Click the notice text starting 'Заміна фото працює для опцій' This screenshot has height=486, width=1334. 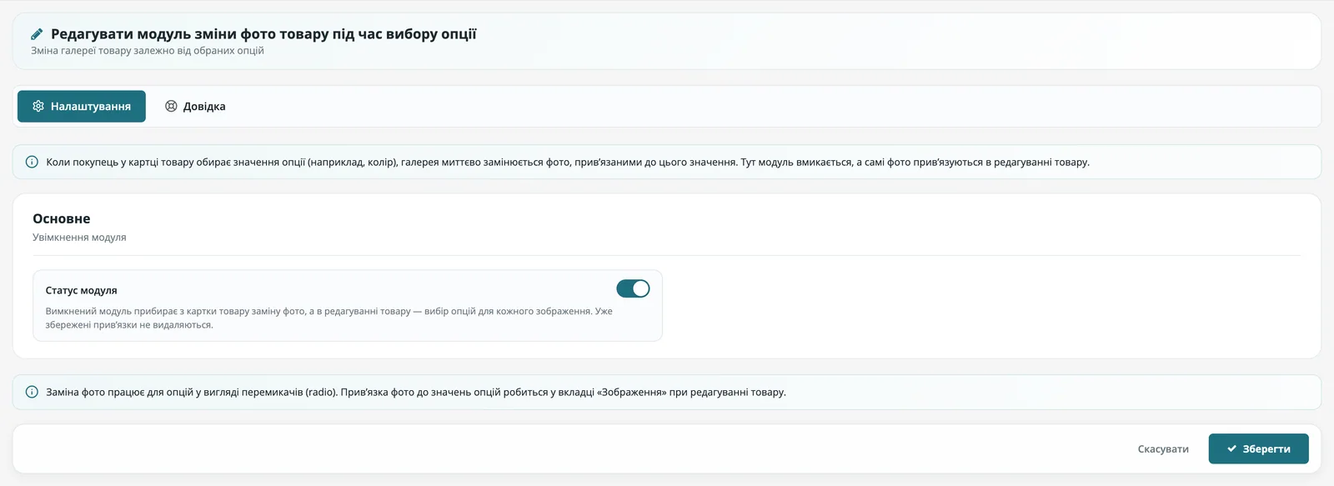coord(416,393)
